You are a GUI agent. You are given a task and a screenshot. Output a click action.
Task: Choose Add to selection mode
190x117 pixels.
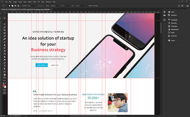(x=12, y=6)
